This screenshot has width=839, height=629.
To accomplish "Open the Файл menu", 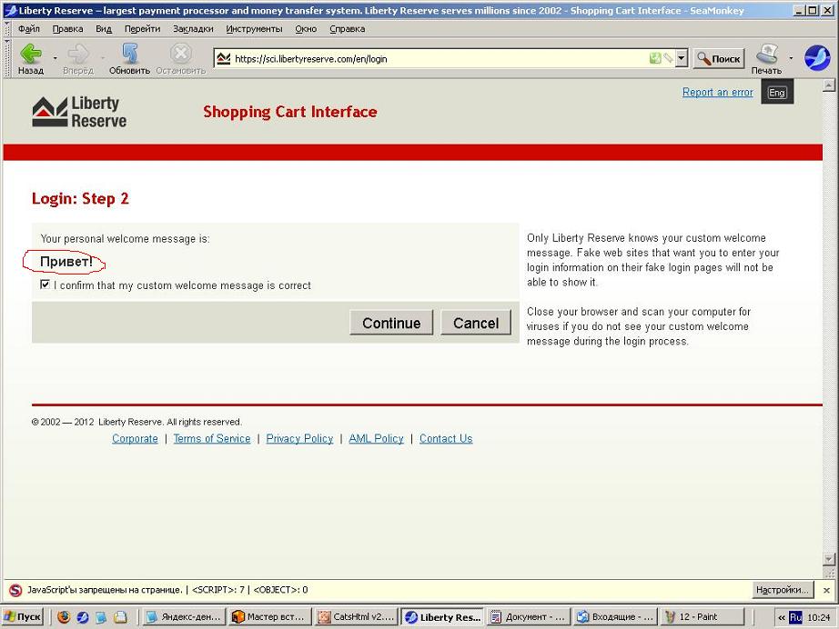I will tap(29, 29).
